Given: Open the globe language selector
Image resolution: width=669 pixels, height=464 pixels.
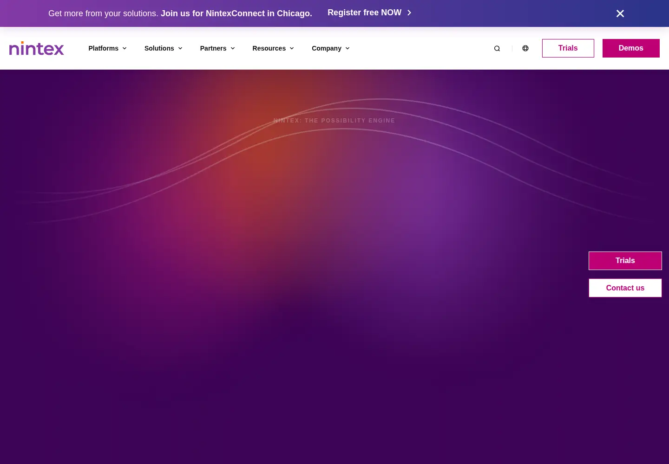Looking at the screenshot, I should [525, 48].
